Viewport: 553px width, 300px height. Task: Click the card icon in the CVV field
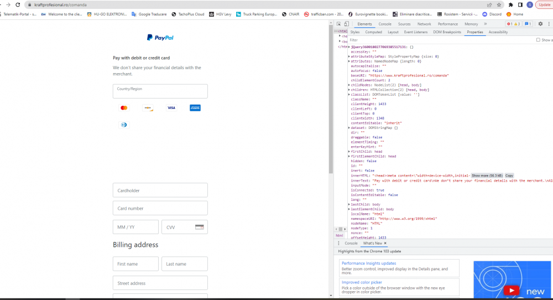[x=199, y=227]
